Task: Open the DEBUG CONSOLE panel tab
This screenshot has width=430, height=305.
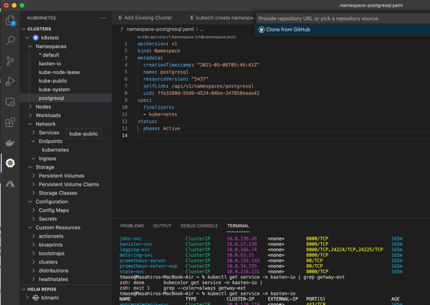Action: pos(199,225)
